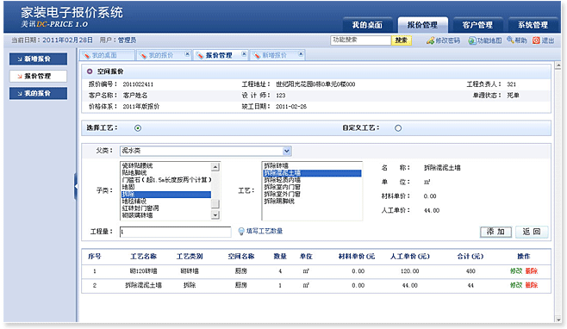
Task: Click 删除 for the 拆除混泥土墙 table row
Action: pos(531,285)
